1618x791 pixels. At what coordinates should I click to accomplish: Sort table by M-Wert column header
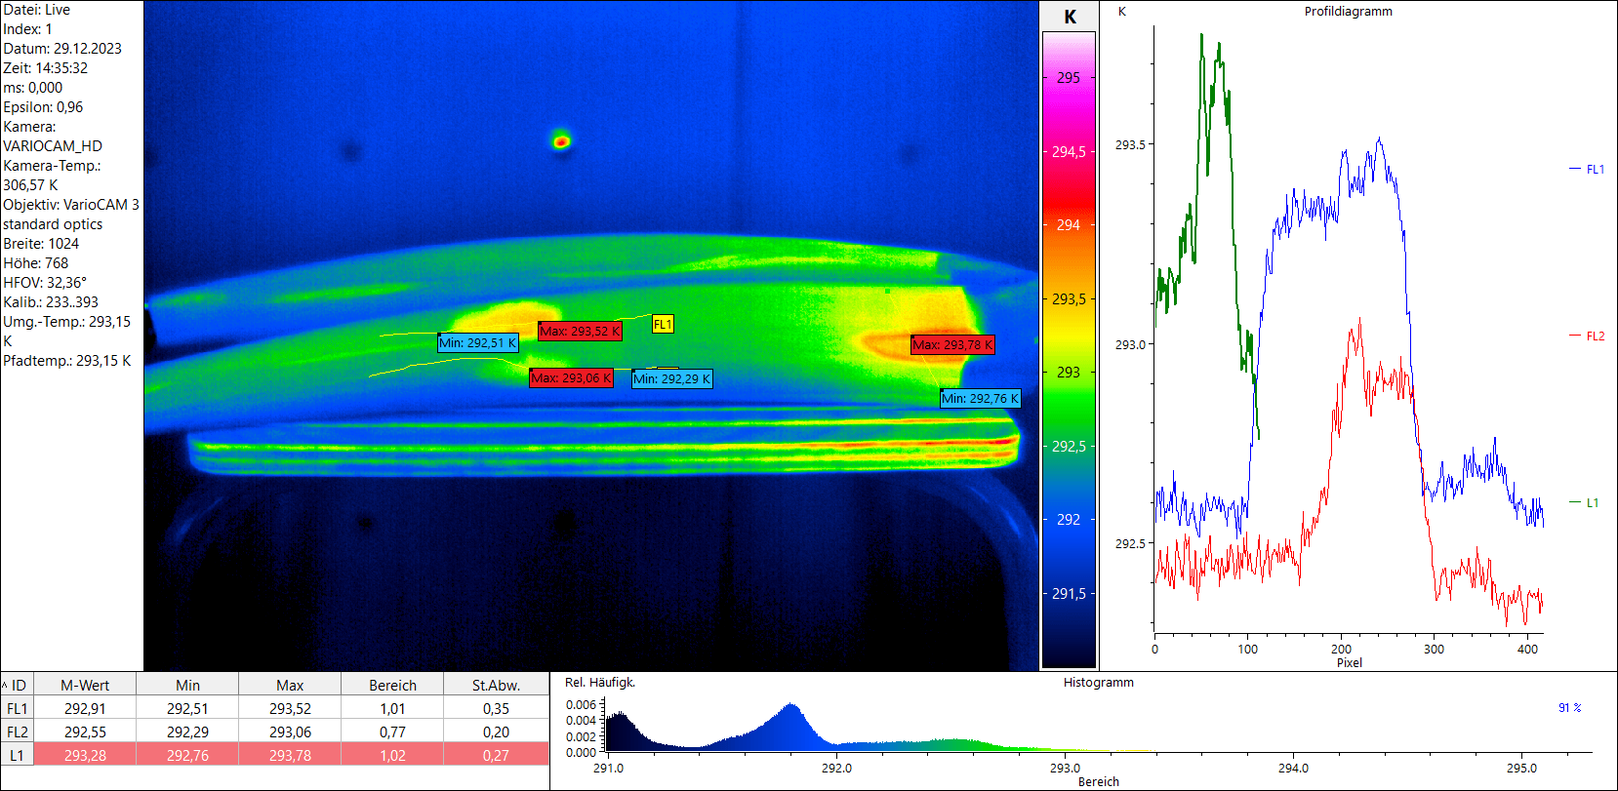(85, 686)
